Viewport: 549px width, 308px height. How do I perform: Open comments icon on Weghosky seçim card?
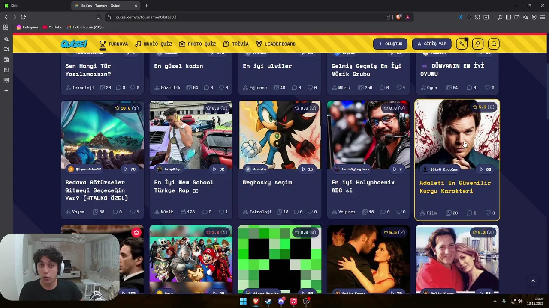tap(296, 212)
